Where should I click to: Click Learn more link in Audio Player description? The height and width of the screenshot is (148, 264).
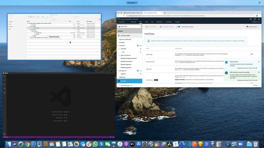pyautogui.click(x=184, y=55)
